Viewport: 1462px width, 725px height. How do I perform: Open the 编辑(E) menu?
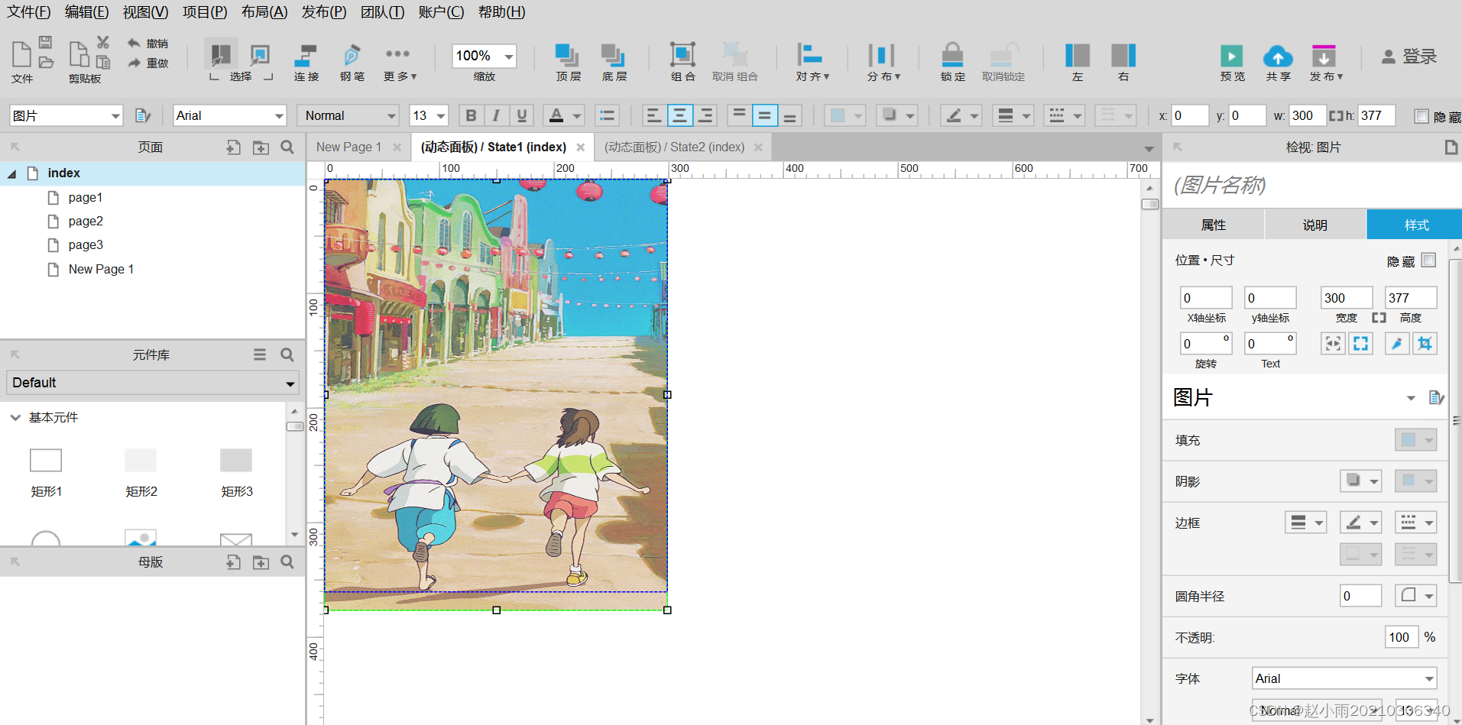click(86, 12)
